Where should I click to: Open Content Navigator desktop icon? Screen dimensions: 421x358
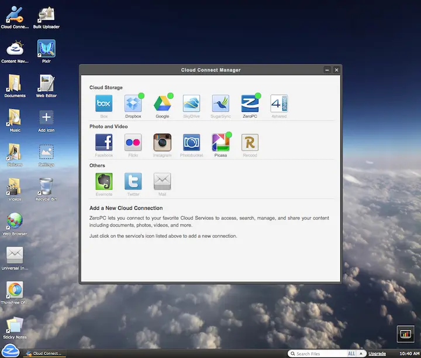coord(15,52)
